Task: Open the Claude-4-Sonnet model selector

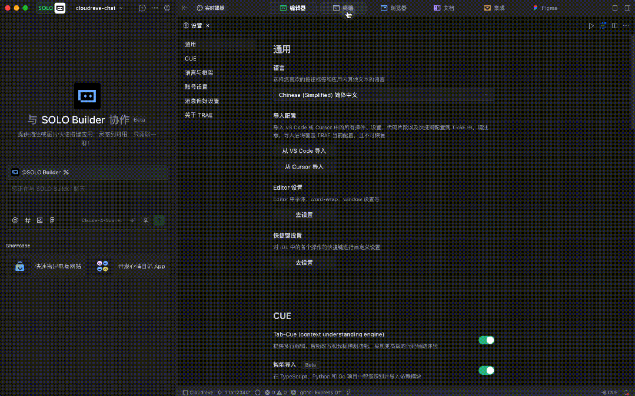Action: 101,220
